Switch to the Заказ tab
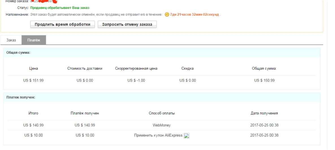The image size is (335, 150). (x=11, y=40)
